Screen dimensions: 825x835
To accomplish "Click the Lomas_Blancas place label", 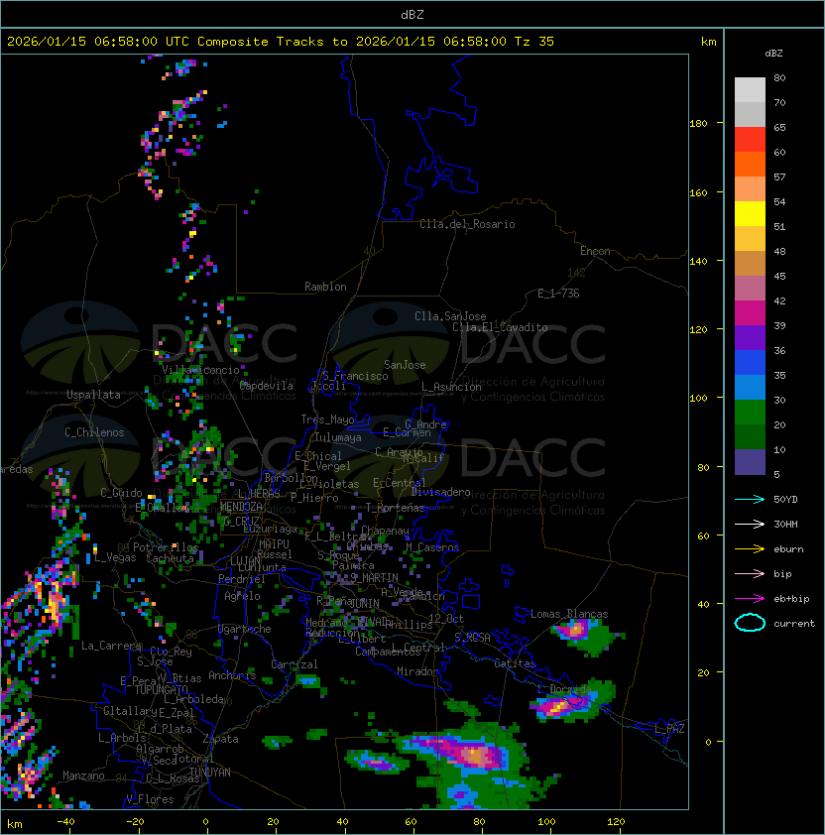I will [569, 614].
